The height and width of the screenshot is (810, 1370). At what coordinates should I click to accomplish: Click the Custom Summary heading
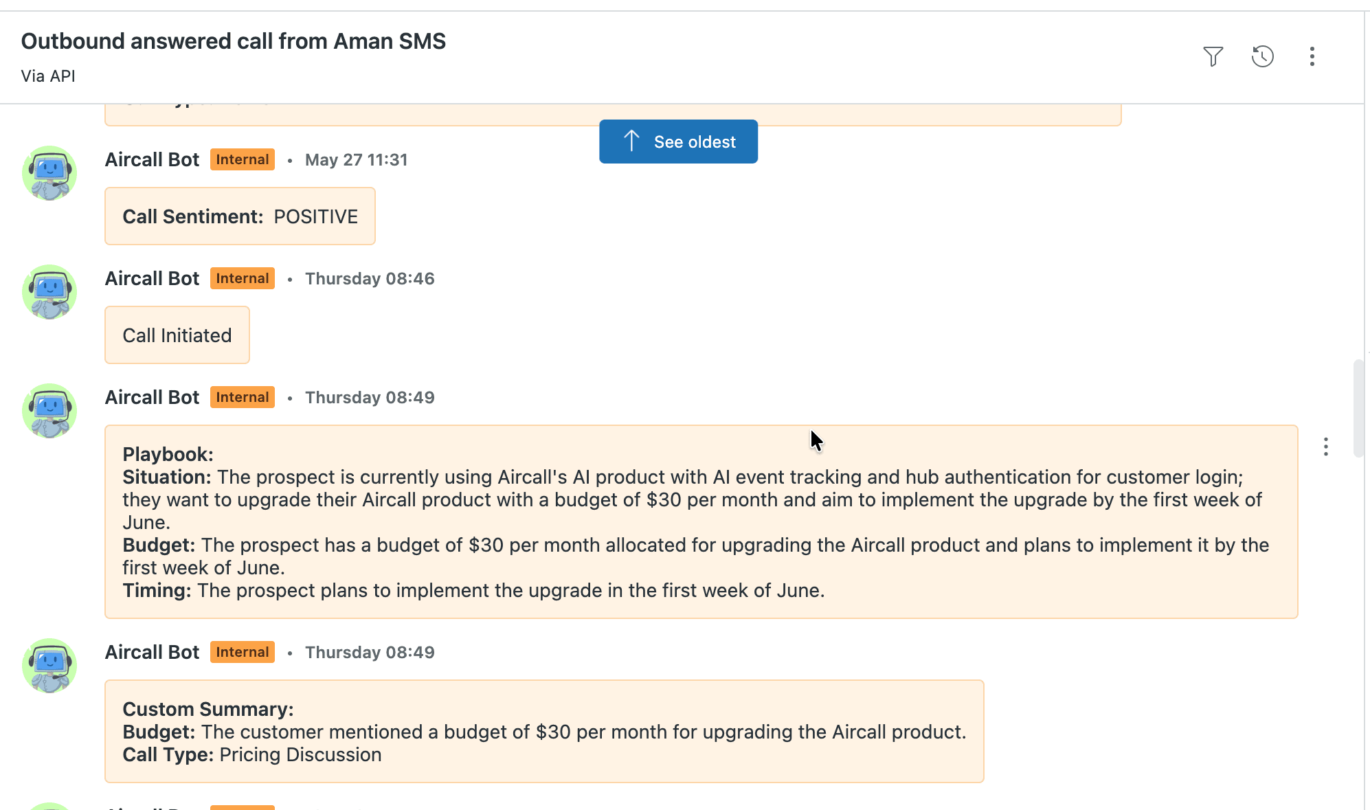click(x=208, y=709)
